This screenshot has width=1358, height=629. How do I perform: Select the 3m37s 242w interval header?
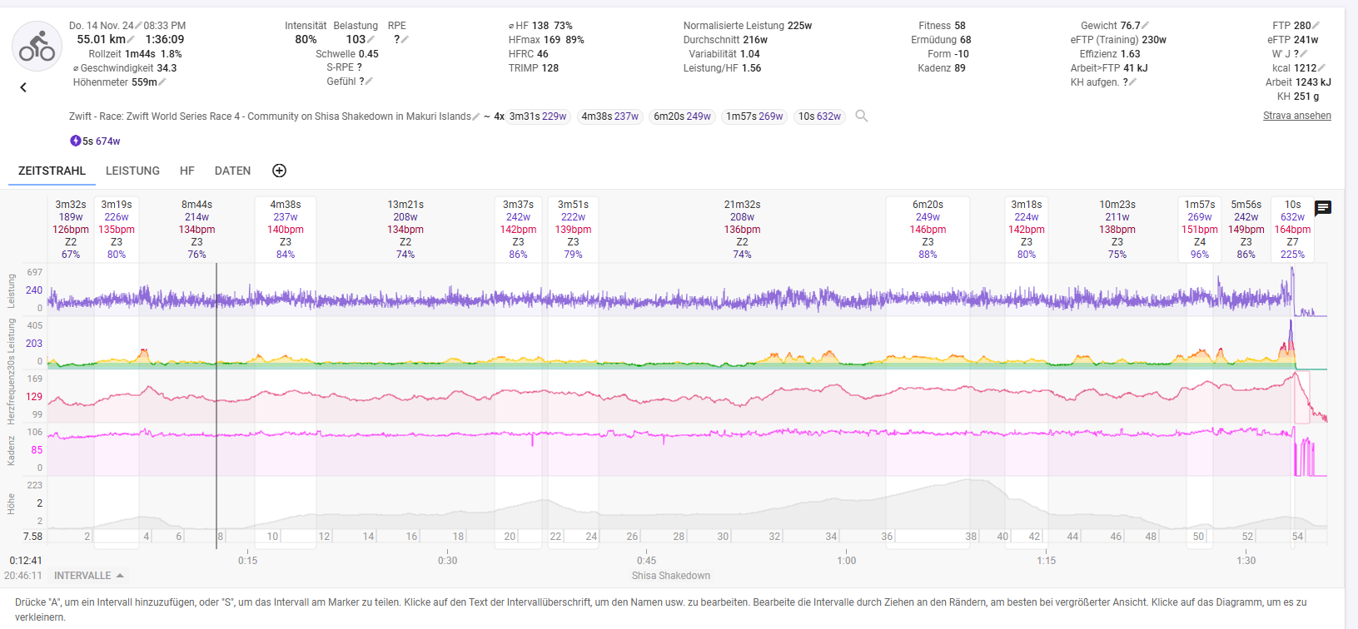click(518, 229)
